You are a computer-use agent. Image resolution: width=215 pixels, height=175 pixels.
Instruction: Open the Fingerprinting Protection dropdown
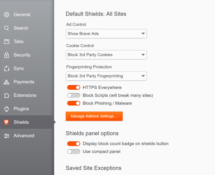pos(106,76)
